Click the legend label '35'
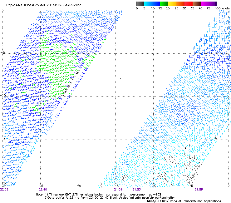 pos(192,8)
